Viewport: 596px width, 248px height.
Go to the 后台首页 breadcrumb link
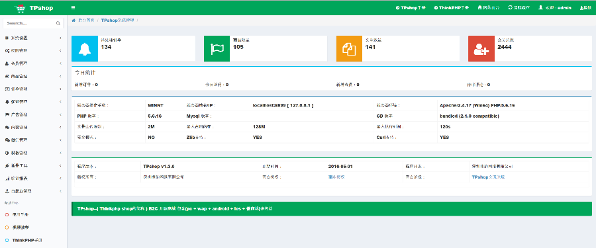(x=86, y=20)
